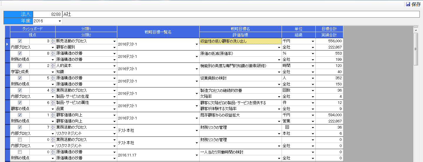
Task: Decrease the dashboard order spinner showing 8
Action: click(x=53, y=55)
